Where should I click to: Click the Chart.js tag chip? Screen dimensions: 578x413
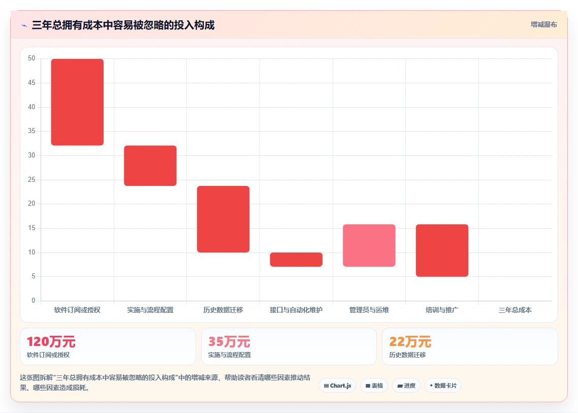click(337, 386)
